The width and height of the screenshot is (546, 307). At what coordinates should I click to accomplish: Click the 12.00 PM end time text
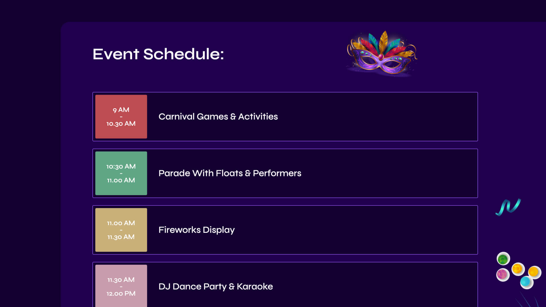[x=121, y=294]
